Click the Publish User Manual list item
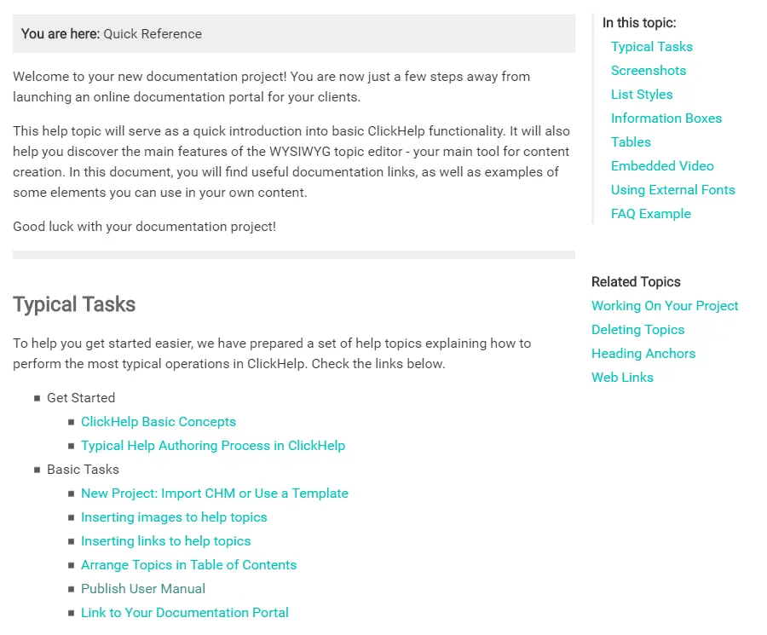The image size is (767, 635). tap(143, 589)
